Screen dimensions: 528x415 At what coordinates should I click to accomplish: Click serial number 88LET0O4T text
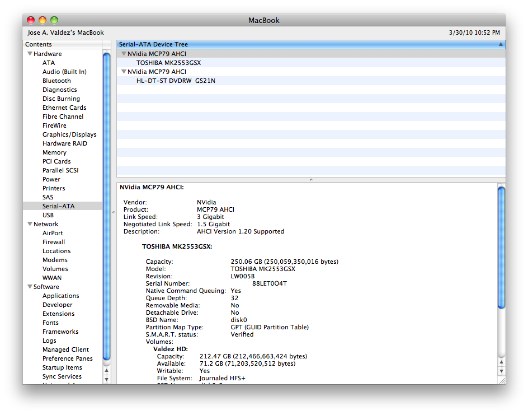[x=270, y=283]
